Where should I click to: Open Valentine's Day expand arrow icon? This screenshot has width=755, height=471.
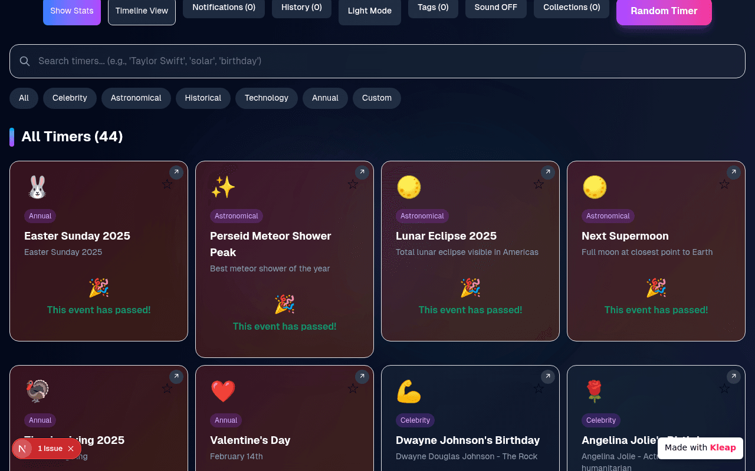pos(362,376)
